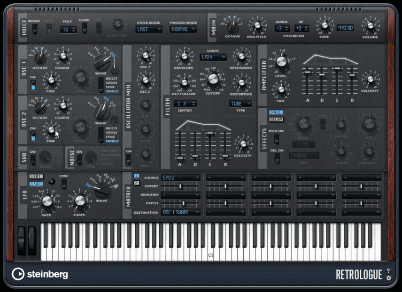Viewport: 402px width, 292px height.
Task: Adjust Pitchbend Up value stepper
Action: coord(302,29)
